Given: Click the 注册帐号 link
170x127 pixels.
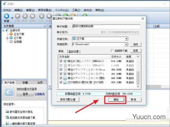Looking at the screenshot, I should pyautogui.click(x=39, y=94).
